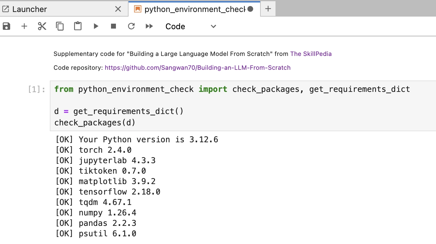This screenshot has width=436, height=244.
Task: Expand cell type options via chevron arrow
Action: coord(213,26)
